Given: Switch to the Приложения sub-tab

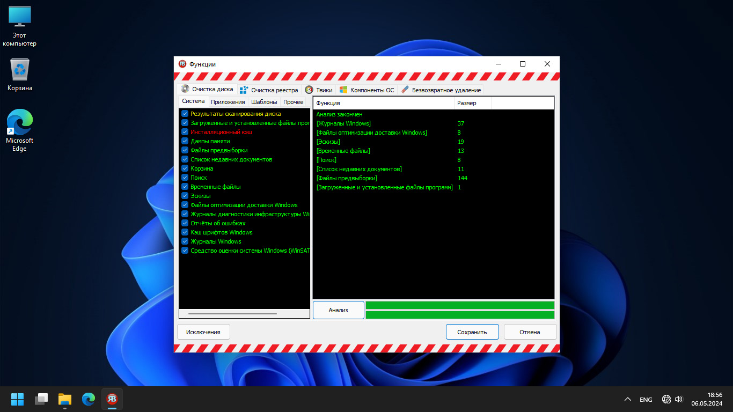Looking at the screenshot, I should pyautogui.click(x=228, y=102).
